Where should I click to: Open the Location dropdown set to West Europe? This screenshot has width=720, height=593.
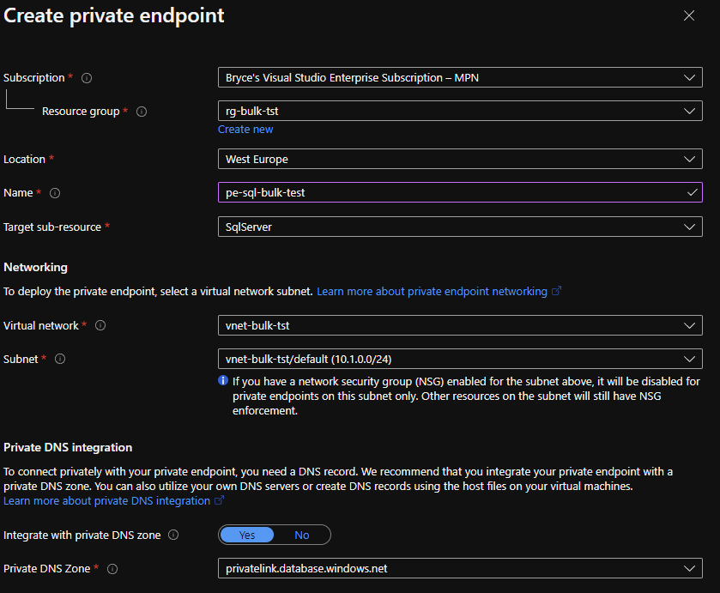click(460, 160)
